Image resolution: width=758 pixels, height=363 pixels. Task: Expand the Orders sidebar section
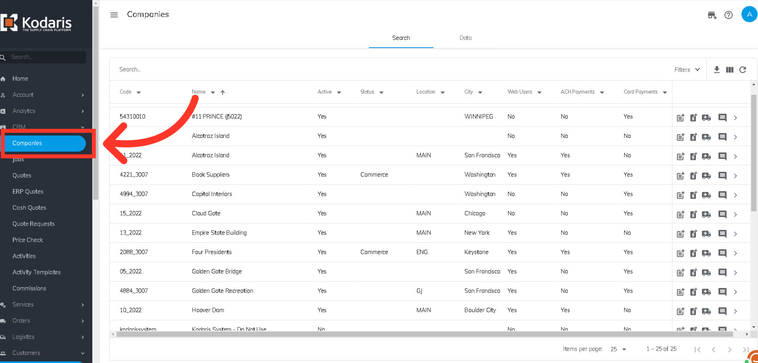tap(43, 321)
